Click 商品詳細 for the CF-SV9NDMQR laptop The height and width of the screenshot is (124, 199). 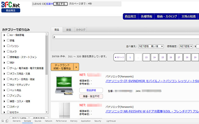91,90
